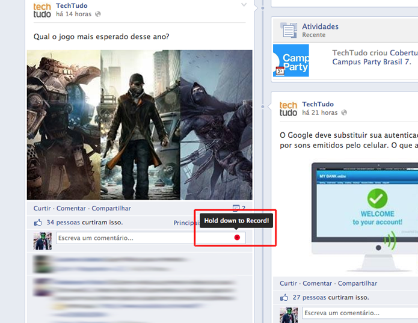Viewport: 418px width, 323px height.
Task: Focus comment field under the Google post
Action: [360, 313]
